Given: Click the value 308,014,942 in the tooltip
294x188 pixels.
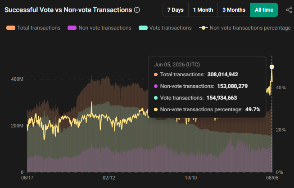Looking at the screenshot, I should coord(222,74).
